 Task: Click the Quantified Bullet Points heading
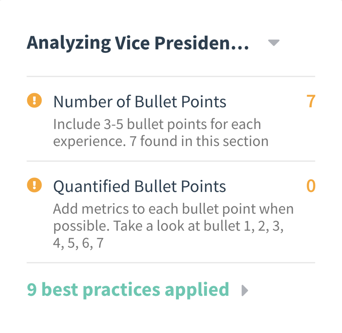[x=140, y=186]
